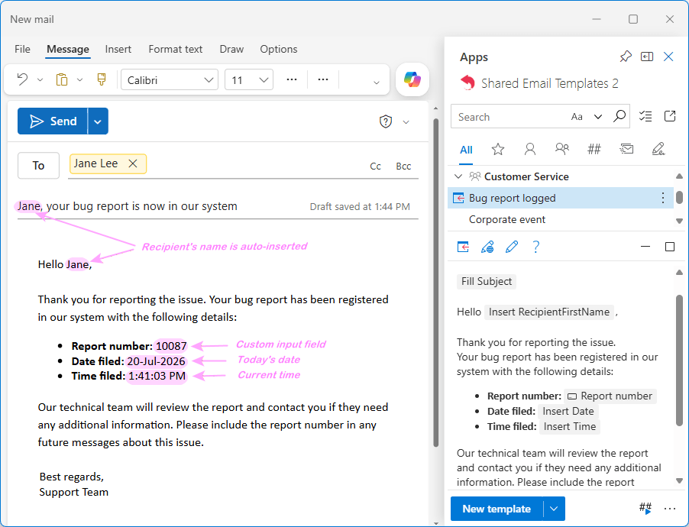Viewport: 689px width, 527px height.
Task: Click the checklist view icon
Action: pos(645,116)
